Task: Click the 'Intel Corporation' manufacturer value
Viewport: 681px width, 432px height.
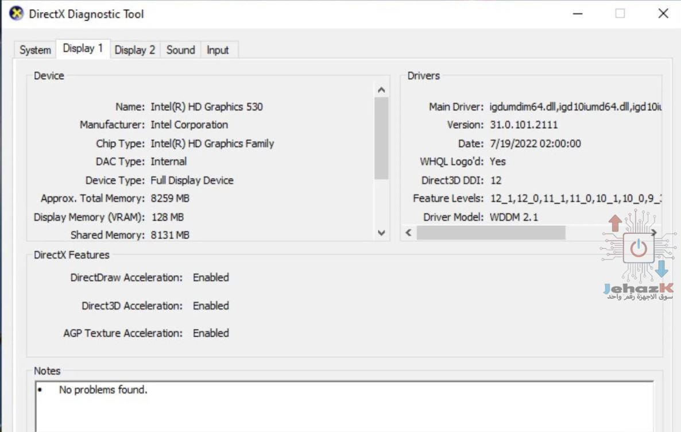Action: (x=189, y=125)
